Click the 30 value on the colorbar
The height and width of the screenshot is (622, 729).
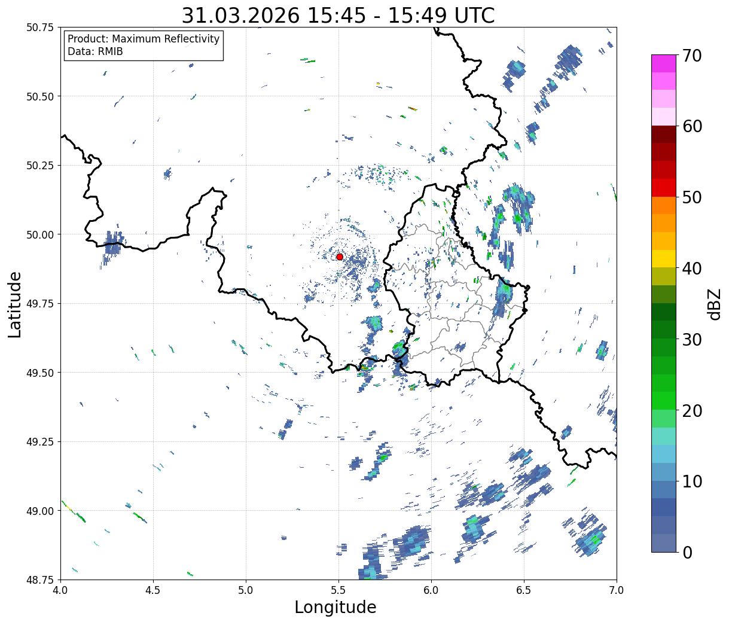692,339
